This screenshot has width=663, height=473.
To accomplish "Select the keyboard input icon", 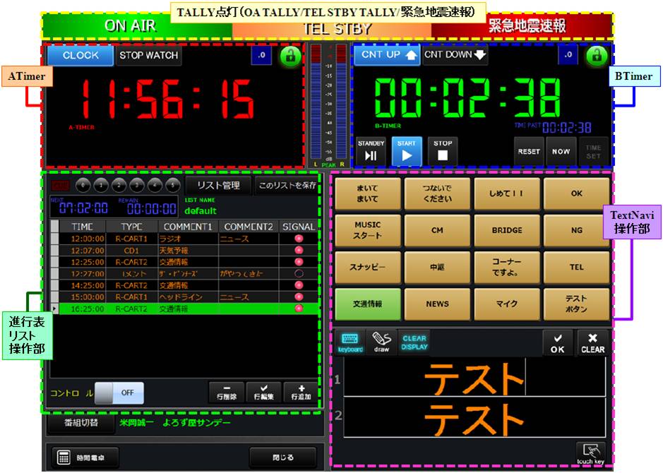I will [349, 342].
